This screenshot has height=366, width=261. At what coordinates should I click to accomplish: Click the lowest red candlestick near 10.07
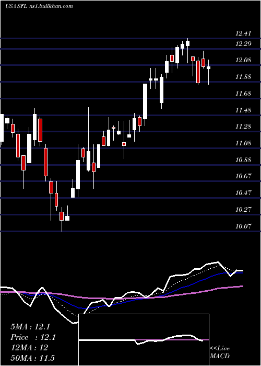(x=62, y=220)
